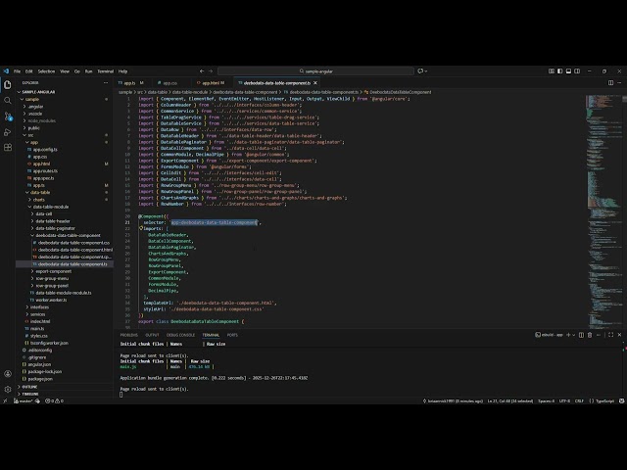Toggle the bottom panel layout button
Viewport: 627px width, 470px height.
click(x=568, y=71)
